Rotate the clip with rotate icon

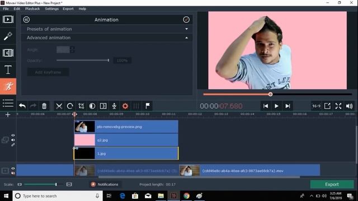pos(70,106)
